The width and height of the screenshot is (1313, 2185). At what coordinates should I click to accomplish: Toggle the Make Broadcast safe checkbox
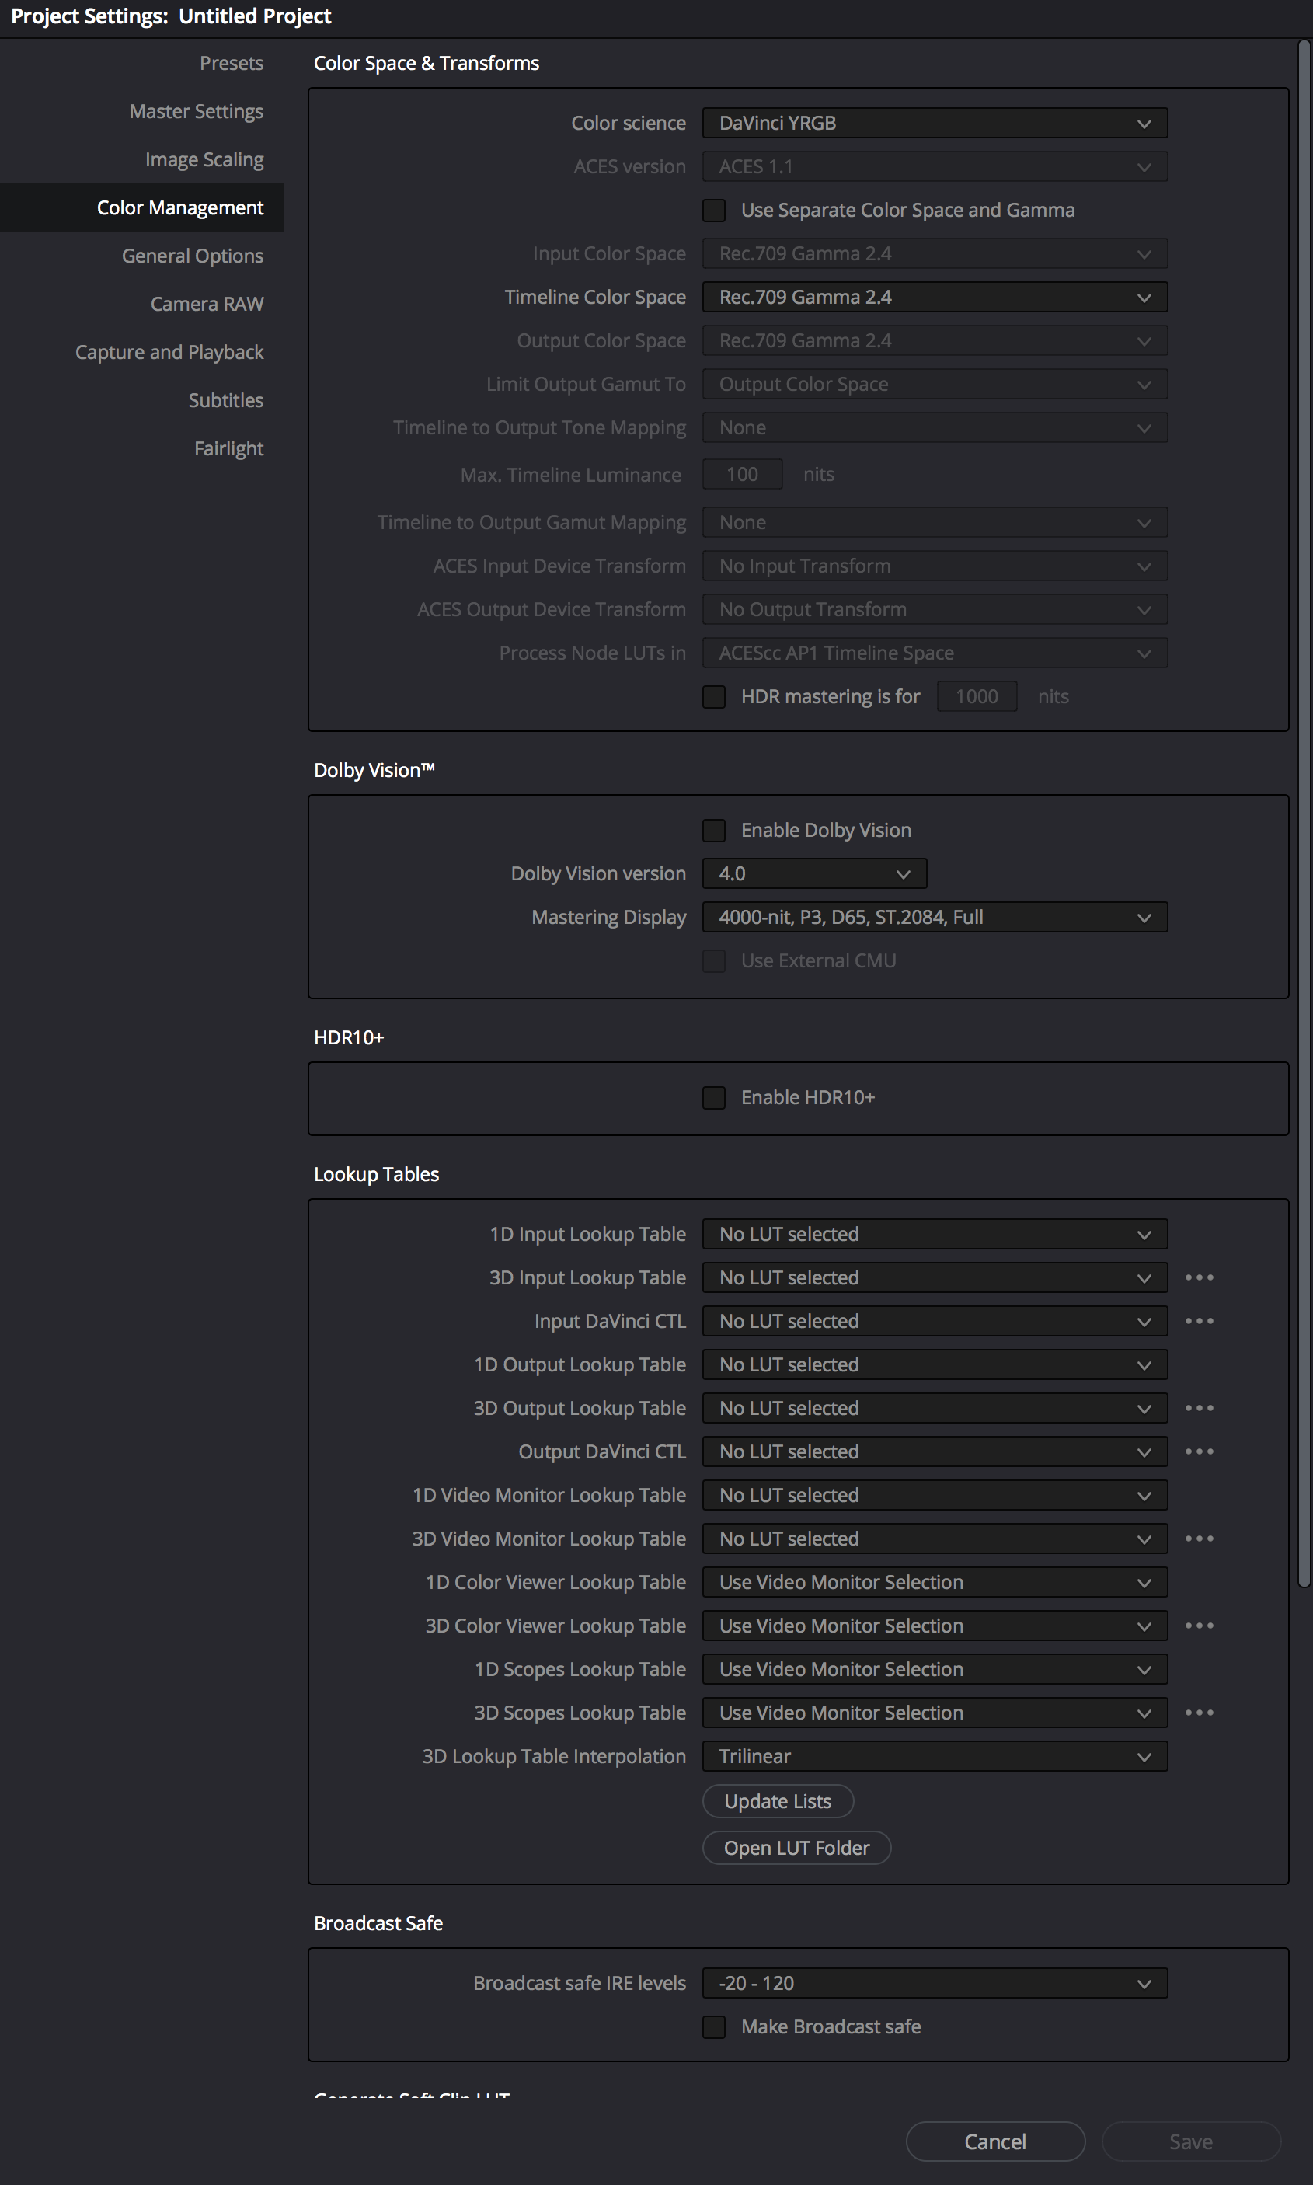714,2026
